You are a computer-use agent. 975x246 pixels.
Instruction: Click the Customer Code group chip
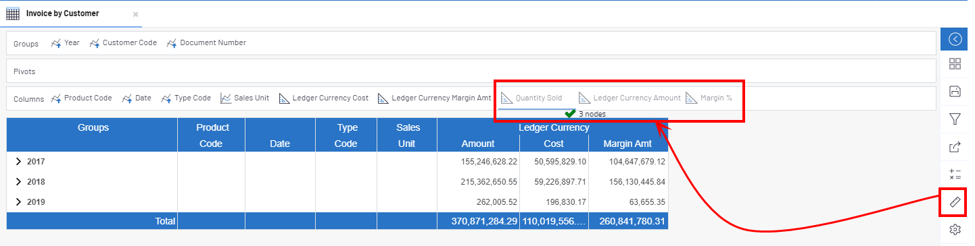click(123, 43)
